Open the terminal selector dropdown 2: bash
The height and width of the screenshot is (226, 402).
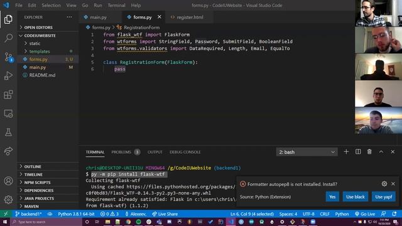pyautogui.click(x=307, y=152)
